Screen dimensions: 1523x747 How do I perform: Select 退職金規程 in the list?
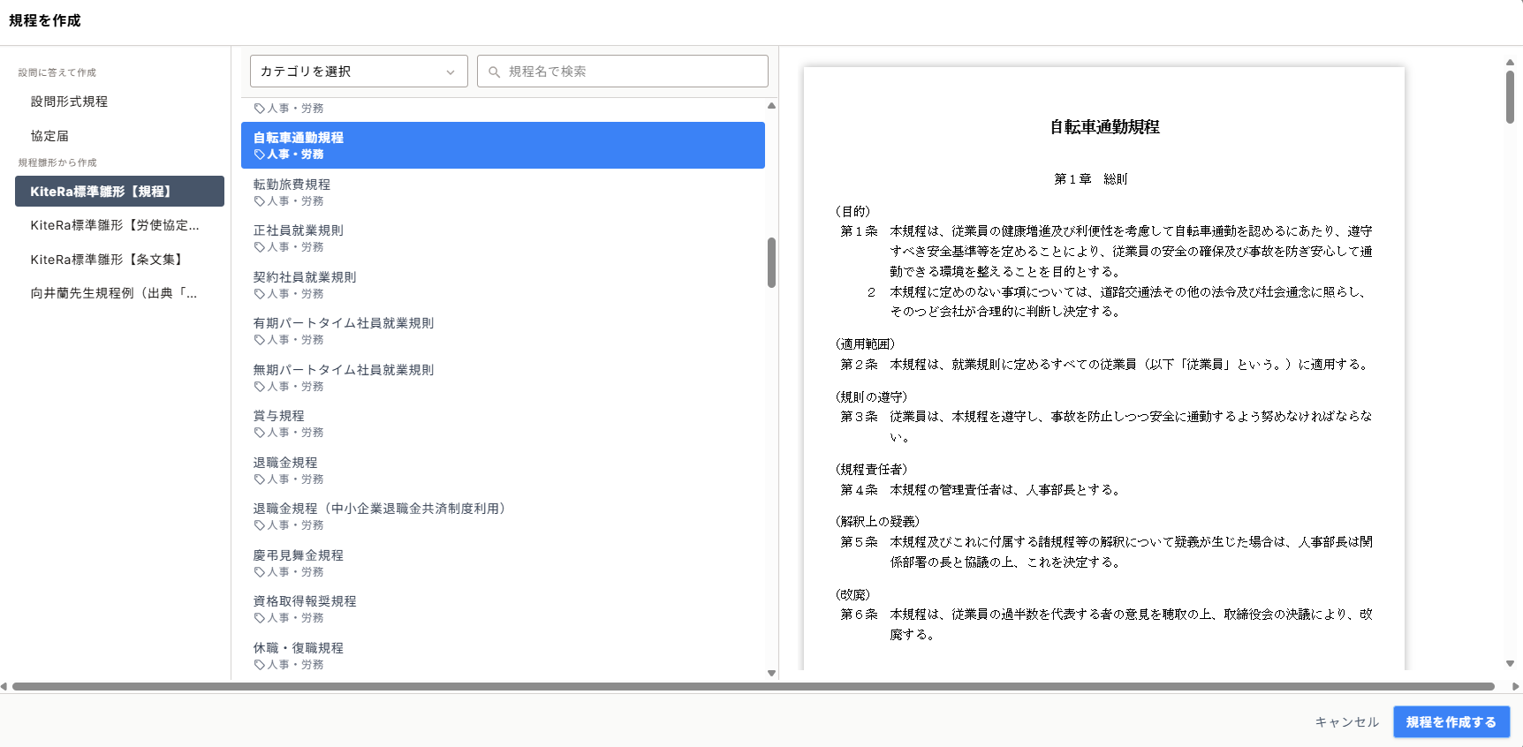pyautogui.click(x=503, y=470)
